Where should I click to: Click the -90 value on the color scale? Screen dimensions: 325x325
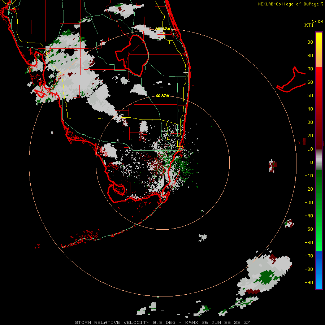(309, 283)
